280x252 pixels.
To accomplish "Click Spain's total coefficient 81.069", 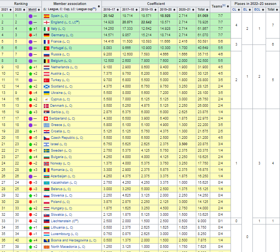I will point(203,16).
